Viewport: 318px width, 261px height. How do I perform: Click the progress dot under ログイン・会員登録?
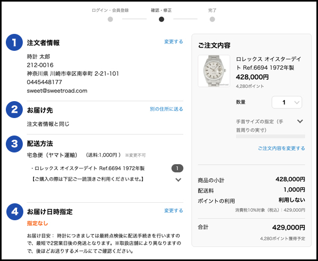click(110, 20)
